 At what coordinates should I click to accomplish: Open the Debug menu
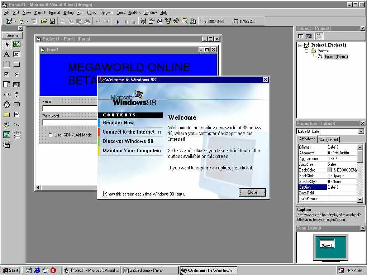point(68,13)
